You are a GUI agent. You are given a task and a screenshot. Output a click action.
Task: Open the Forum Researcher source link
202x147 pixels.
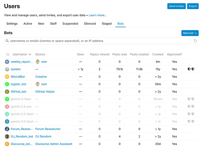48,129
